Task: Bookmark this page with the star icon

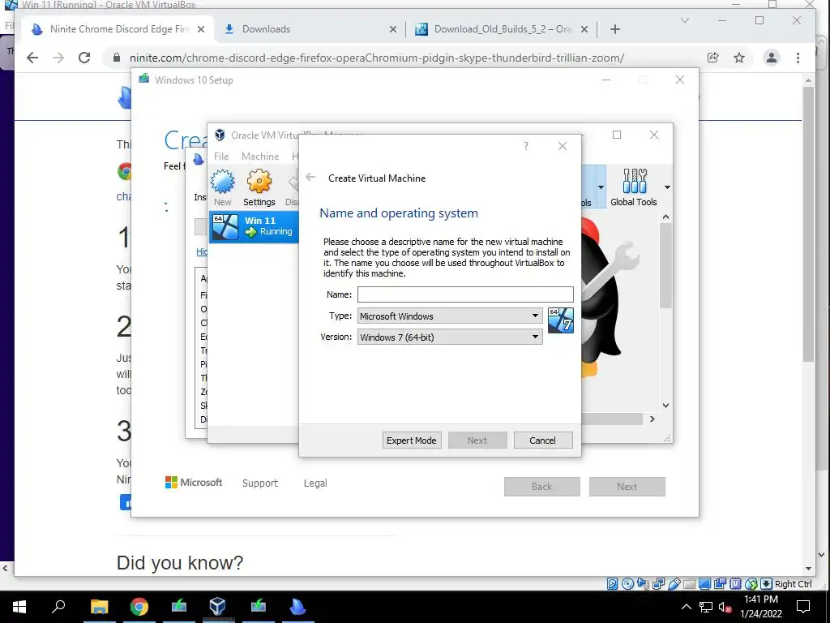Action: pos(739,58)
